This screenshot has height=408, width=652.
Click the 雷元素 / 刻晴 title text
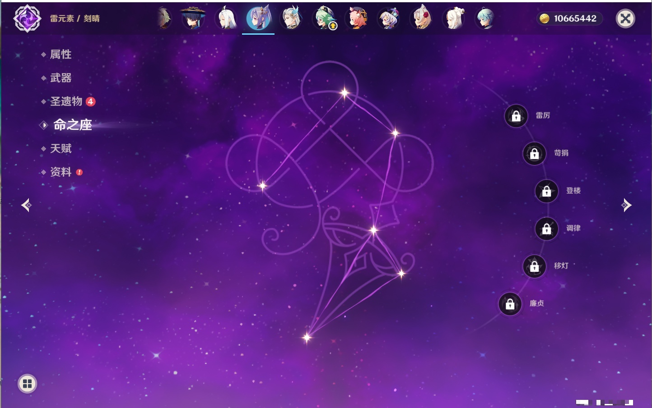tap(75, 18)
